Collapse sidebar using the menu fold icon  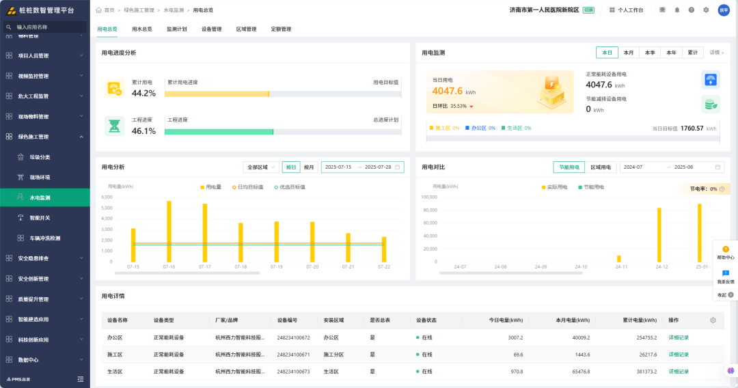[x=81, y=379]
